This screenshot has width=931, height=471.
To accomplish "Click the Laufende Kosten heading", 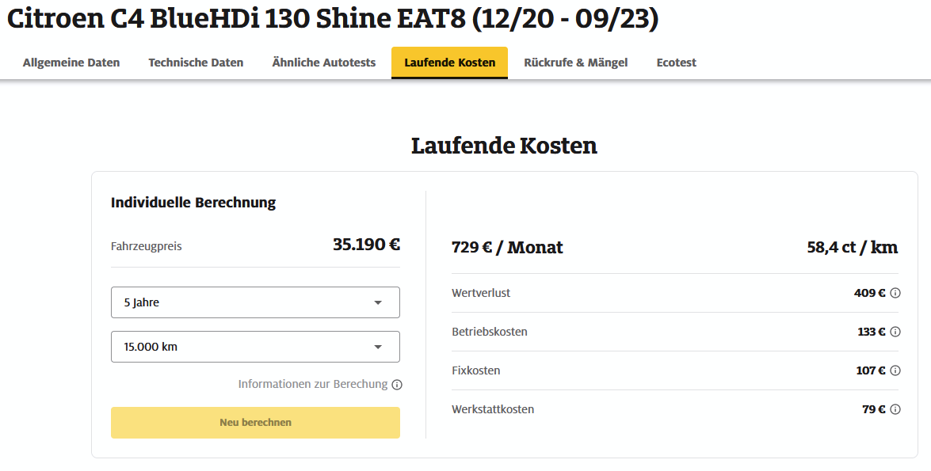I will point(504,146).
